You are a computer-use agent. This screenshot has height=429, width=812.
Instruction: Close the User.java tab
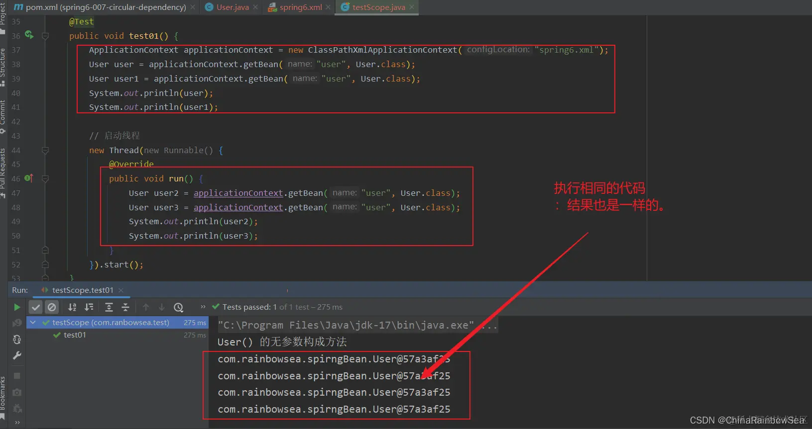coord(255,7)
